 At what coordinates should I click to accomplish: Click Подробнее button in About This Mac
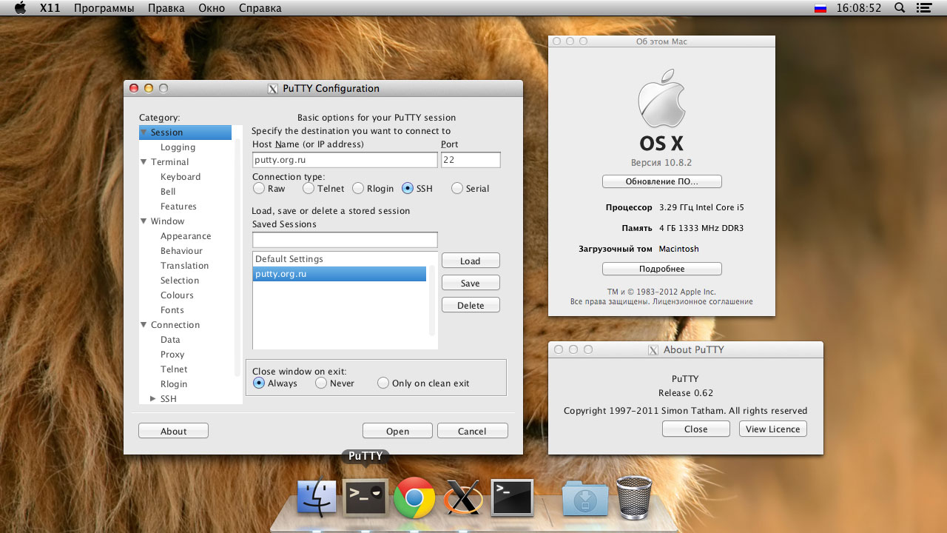pos(661,269)
